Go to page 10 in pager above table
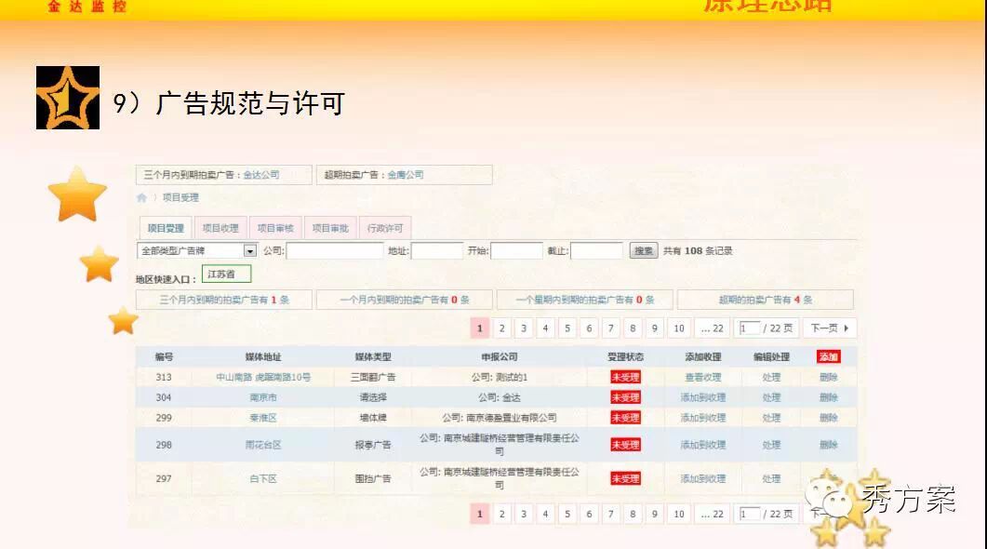987x549 pixels. [678, 328]
